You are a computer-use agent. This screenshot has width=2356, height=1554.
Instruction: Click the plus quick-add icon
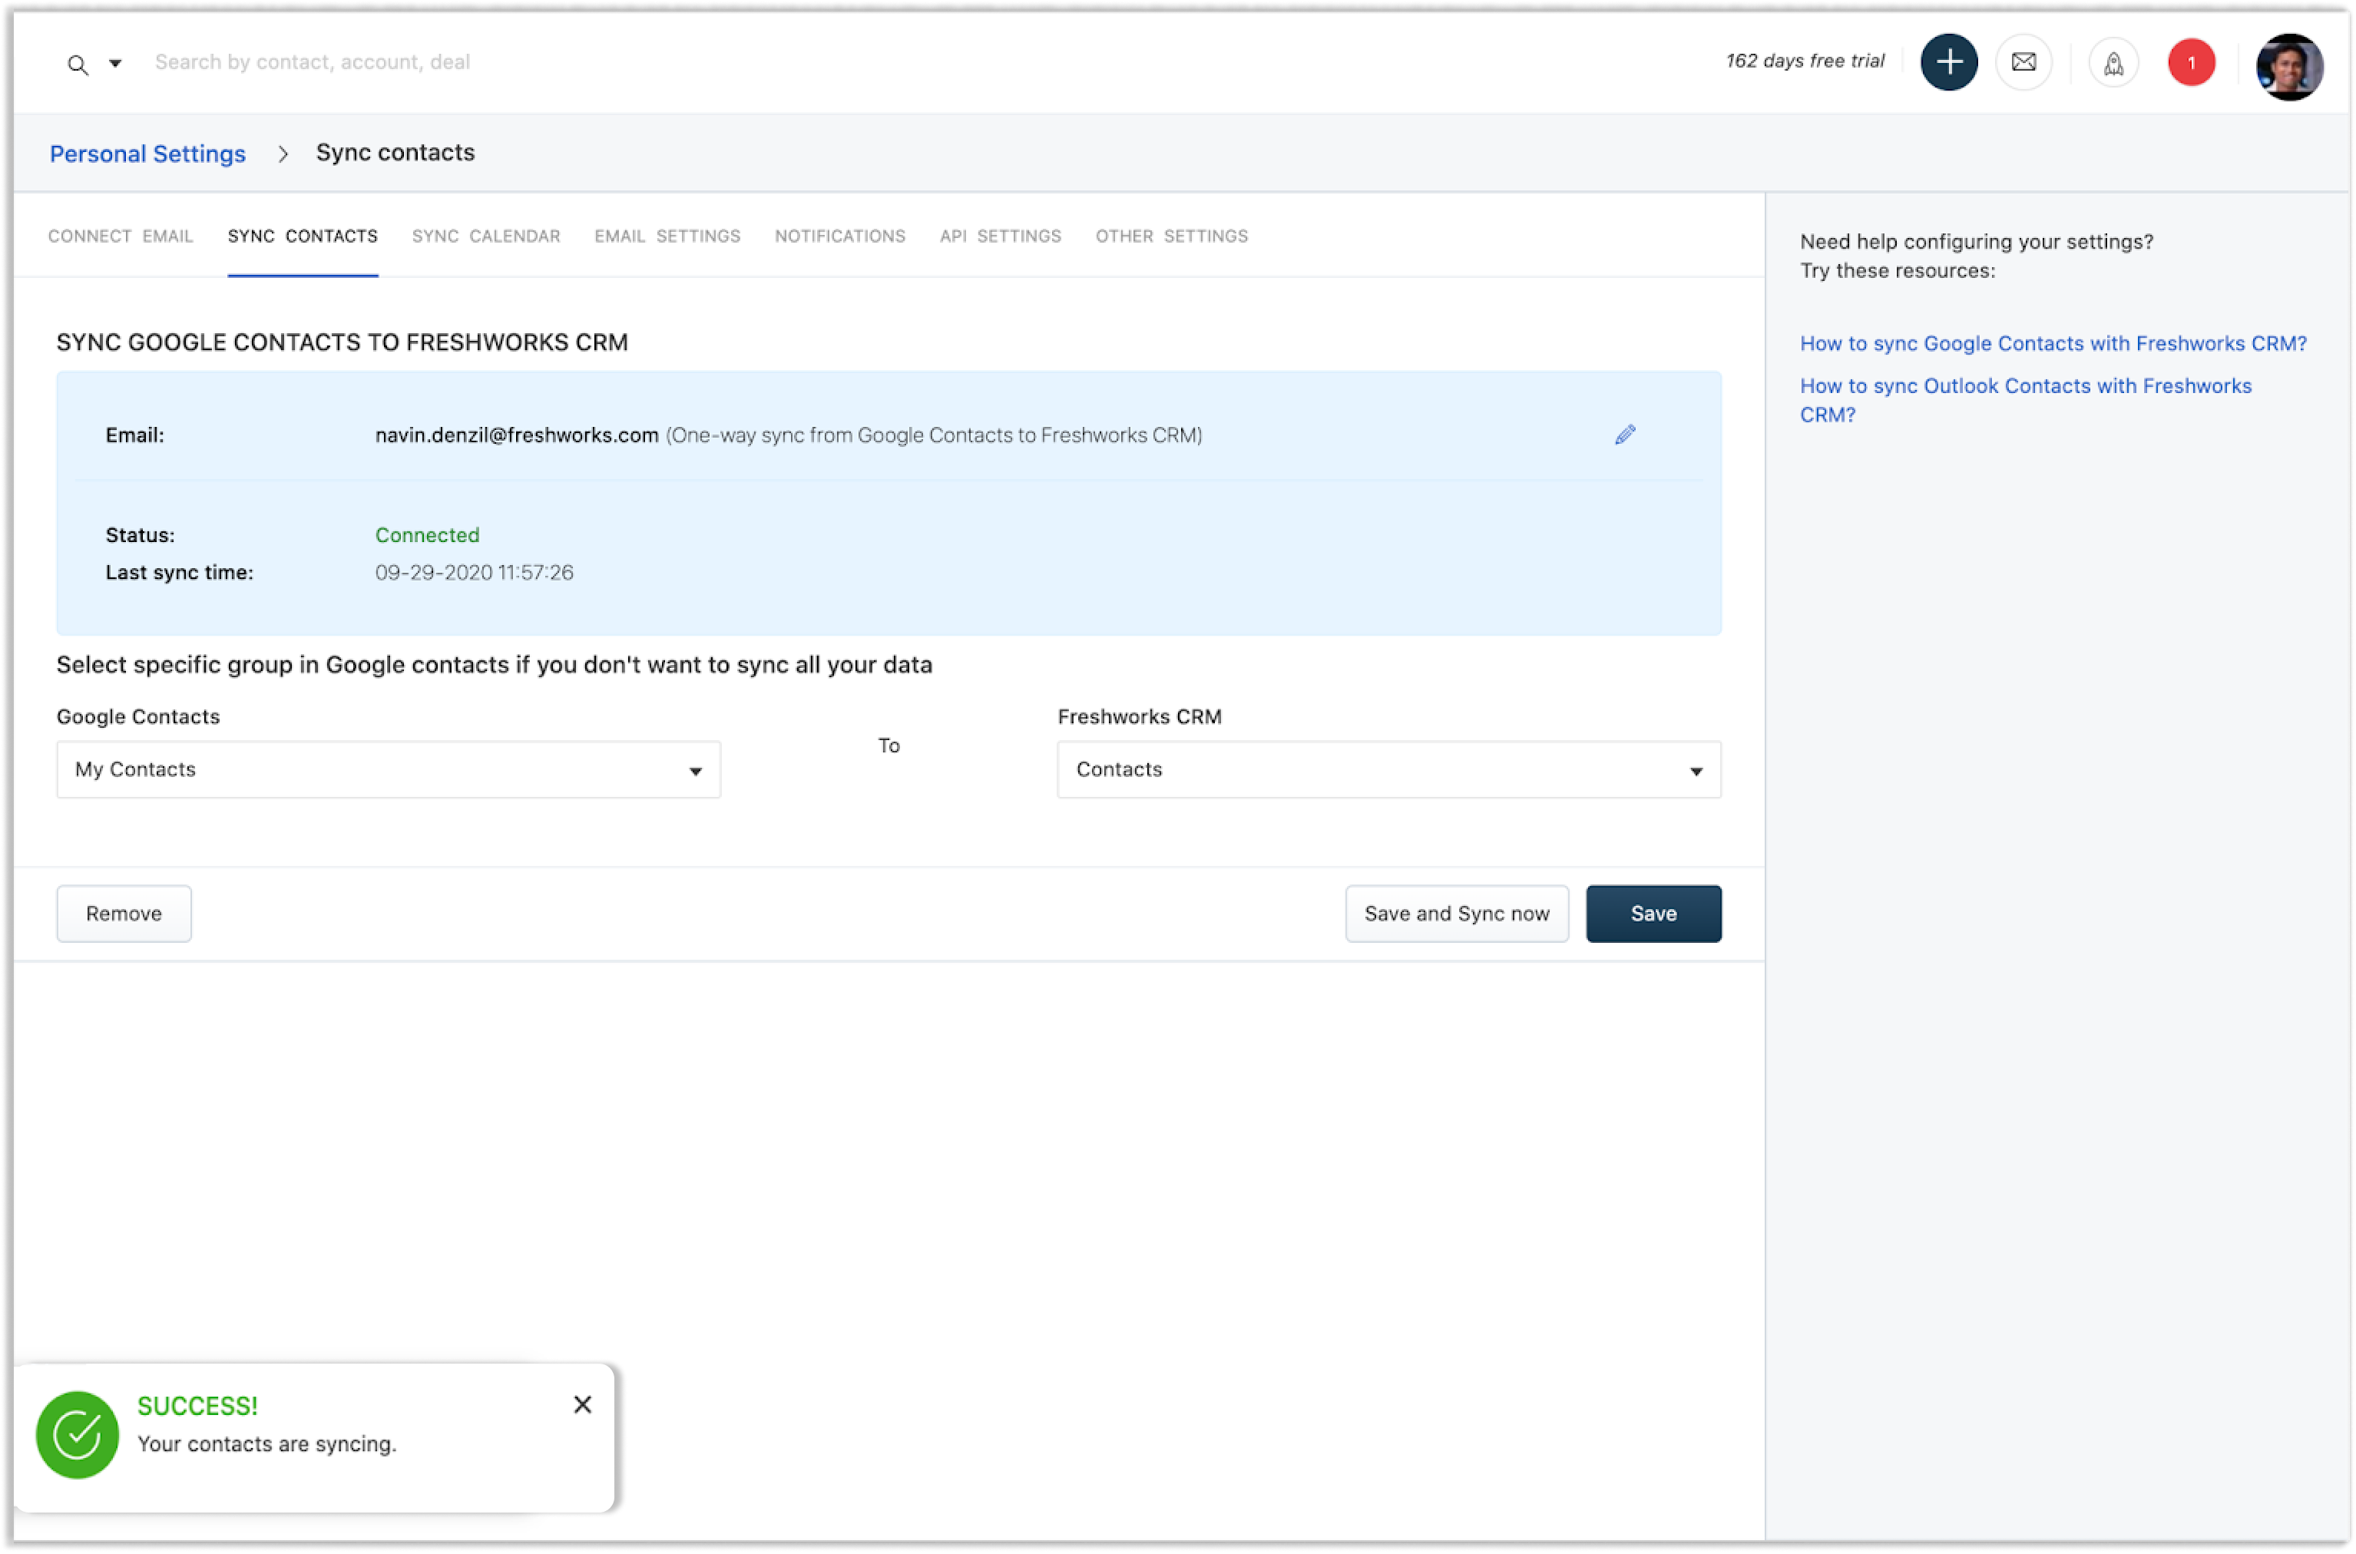click(1949, 62)
